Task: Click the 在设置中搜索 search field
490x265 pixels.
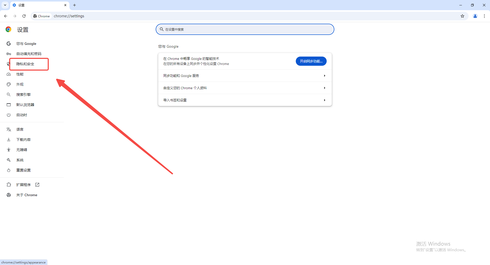Action: tap(245, 29)
